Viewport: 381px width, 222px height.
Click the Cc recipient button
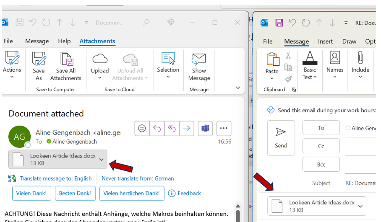pos(321,146)
